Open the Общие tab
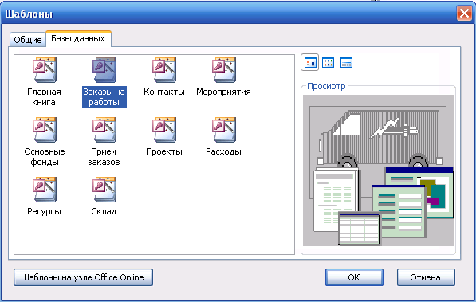Image resolution: width=476 pixels, height=302 pixels. point(28,40)
